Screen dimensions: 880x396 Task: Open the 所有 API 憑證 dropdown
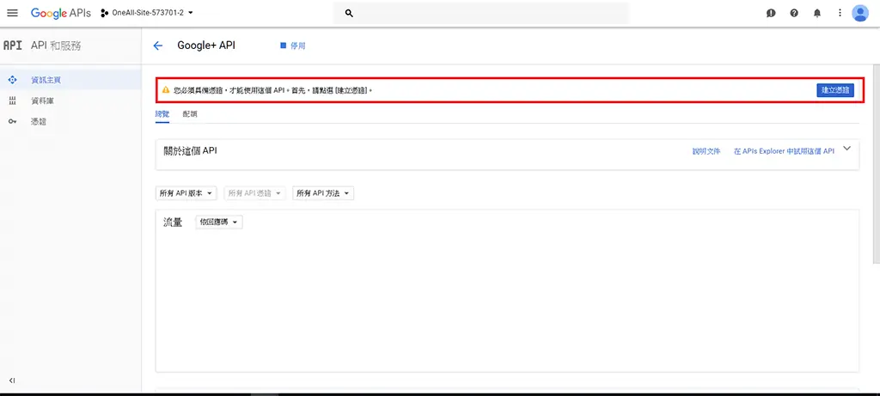(x=254, y=193)
